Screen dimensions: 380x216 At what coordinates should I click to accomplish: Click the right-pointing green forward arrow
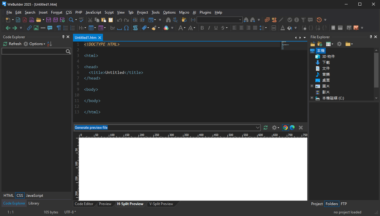pos(15,28)
